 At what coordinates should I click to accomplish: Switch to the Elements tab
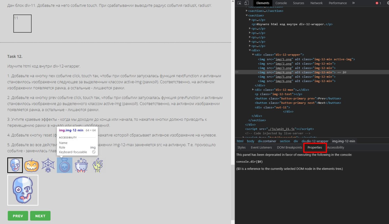click(x=263, y=3)
